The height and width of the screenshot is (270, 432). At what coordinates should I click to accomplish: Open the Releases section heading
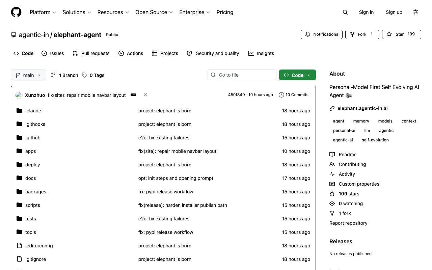coord(341,241)
